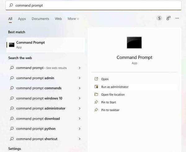Click search icon beside 'command prompt administrator'
The width and height of the screenshot is (186, 152).
tap(12, 108)
